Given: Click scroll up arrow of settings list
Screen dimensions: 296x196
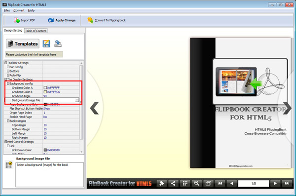Looking at the screenshot, I should click(81, 63).
